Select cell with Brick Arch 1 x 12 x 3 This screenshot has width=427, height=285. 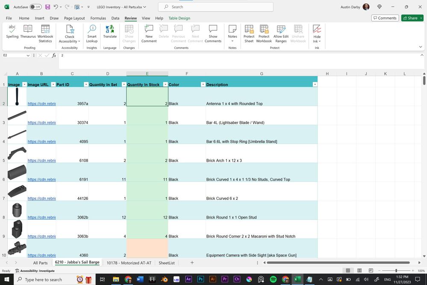(262, 154)
